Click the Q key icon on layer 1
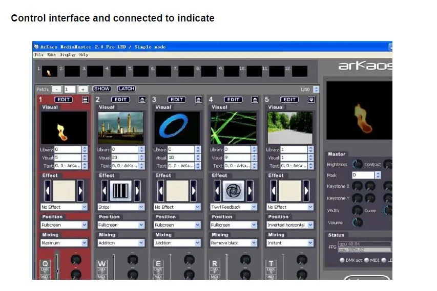 (45, 263)
